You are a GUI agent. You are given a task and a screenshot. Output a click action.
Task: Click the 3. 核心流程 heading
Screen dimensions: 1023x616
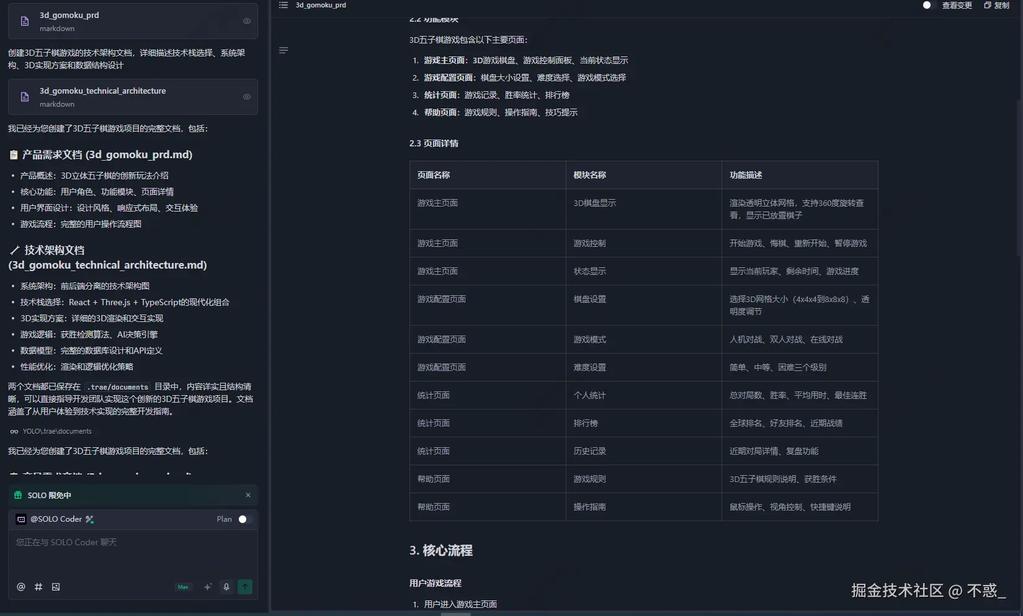(x=441, y=550)
